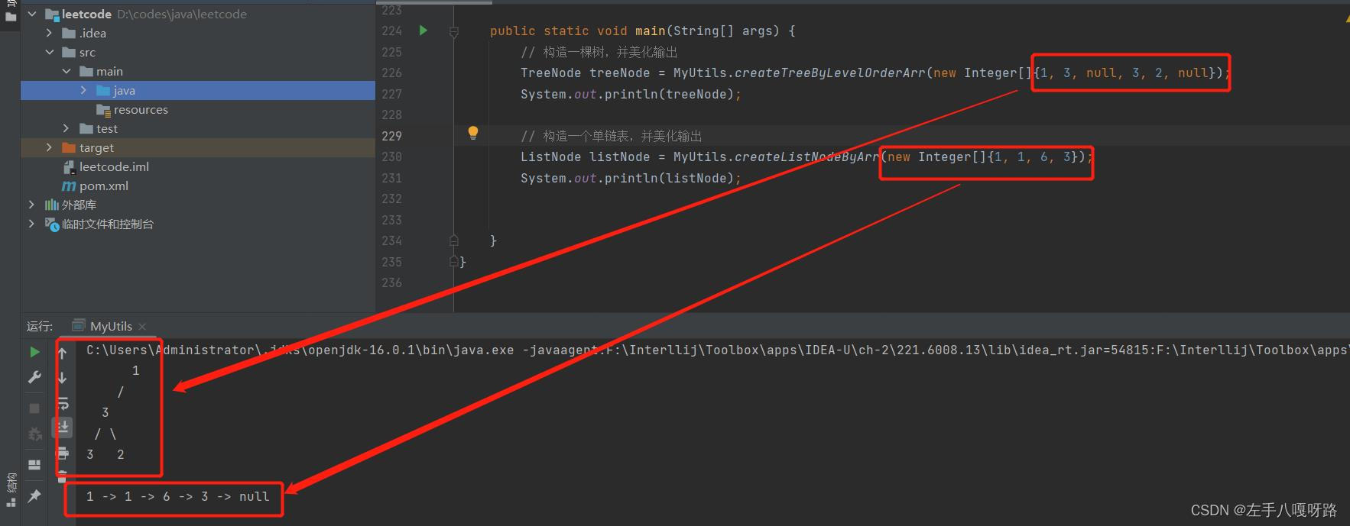Click line number 229 in gutter

coord(391,136)
